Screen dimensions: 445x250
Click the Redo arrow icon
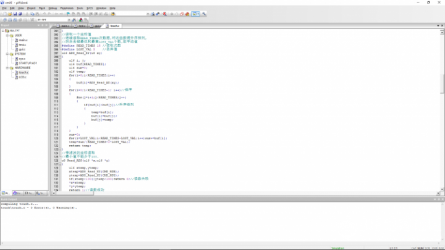49,14
